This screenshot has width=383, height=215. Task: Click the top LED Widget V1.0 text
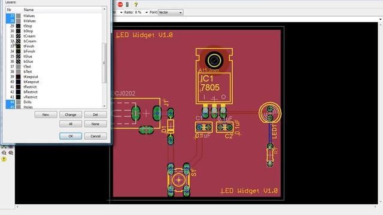(x=144, y=35)
